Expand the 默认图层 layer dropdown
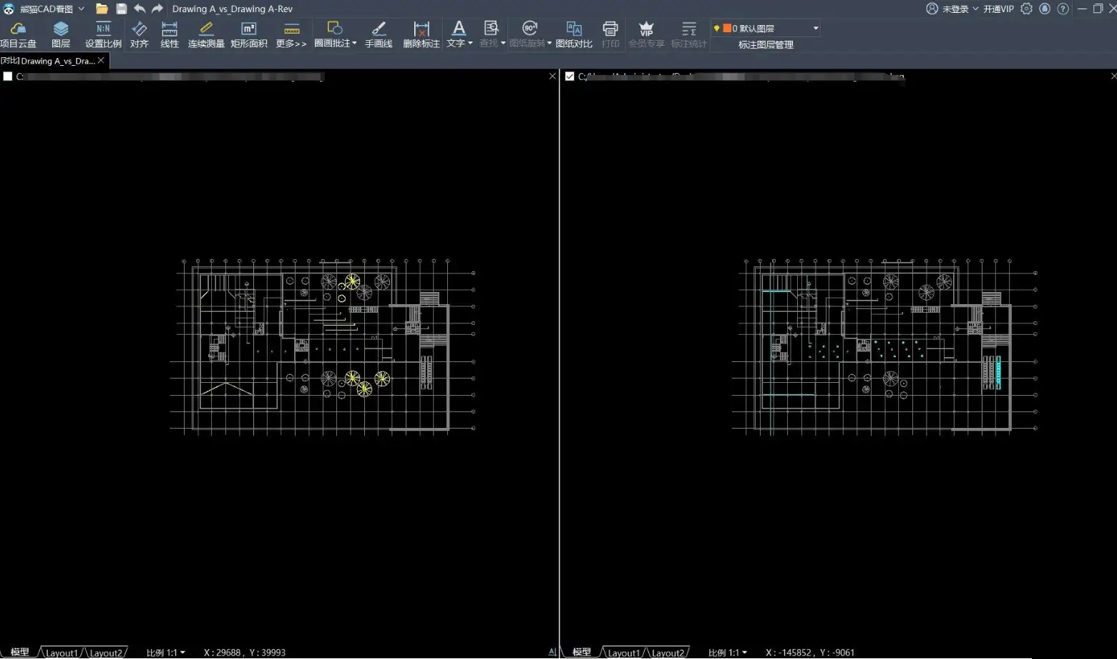The width and height of the screenshot is (1117, 659). [816, 29]
